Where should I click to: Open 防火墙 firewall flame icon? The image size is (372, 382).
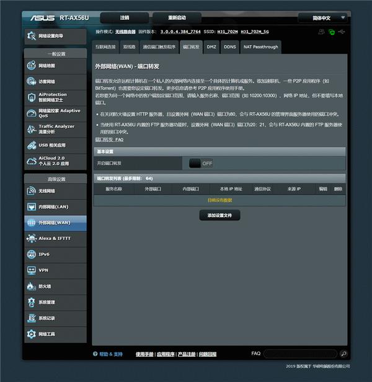click(x=32, y=286)
